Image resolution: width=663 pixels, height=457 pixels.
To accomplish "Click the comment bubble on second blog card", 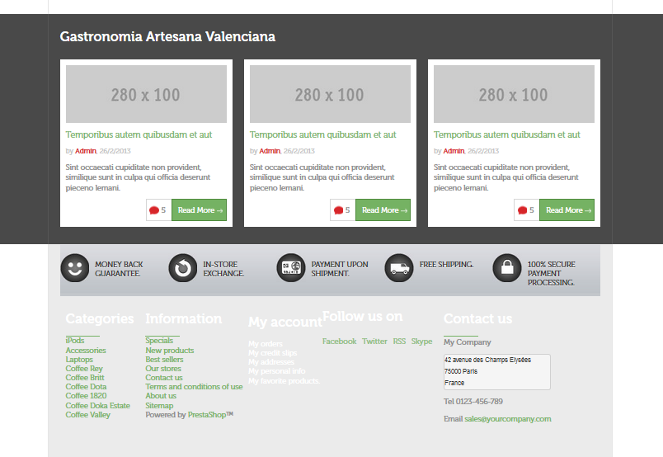I will click(338, 210).
